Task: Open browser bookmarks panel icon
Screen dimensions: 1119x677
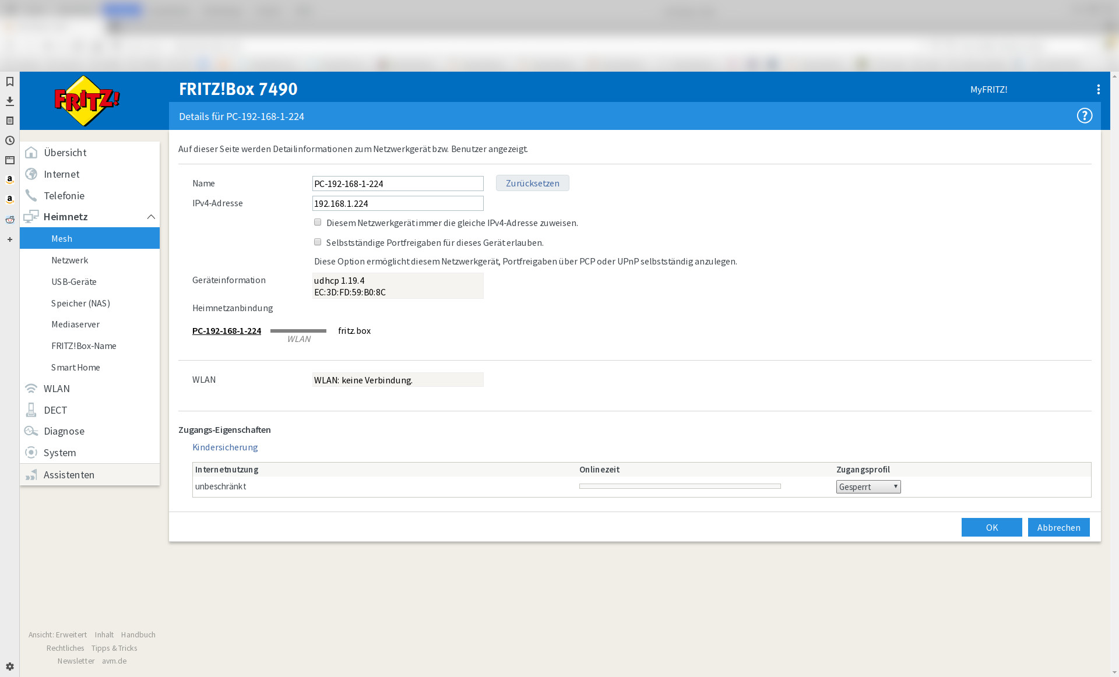Action: (10, 82)
